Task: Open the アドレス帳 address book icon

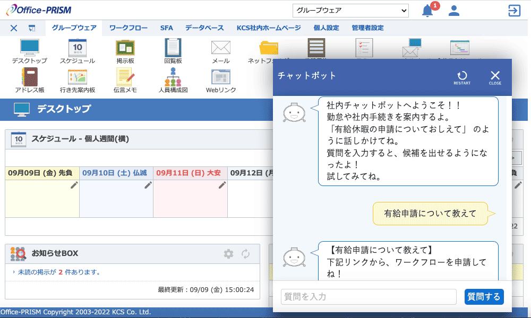Action: pos(30,78)
